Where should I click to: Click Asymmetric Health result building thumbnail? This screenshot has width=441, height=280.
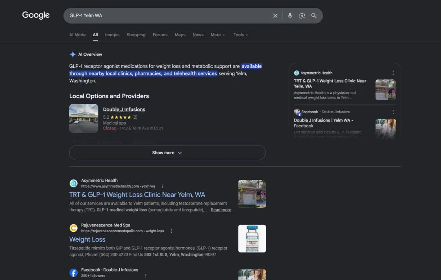[x=252, y=194]
